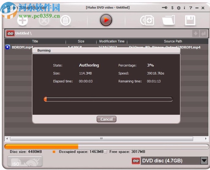This screenshot has width=210, height=170.
Task: Click the Size column header
Action: point(81,41)
